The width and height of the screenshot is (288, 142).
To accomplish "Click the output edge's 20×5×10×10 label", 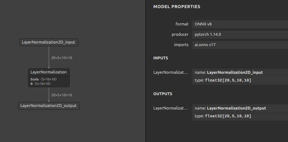I will [61, 95].
